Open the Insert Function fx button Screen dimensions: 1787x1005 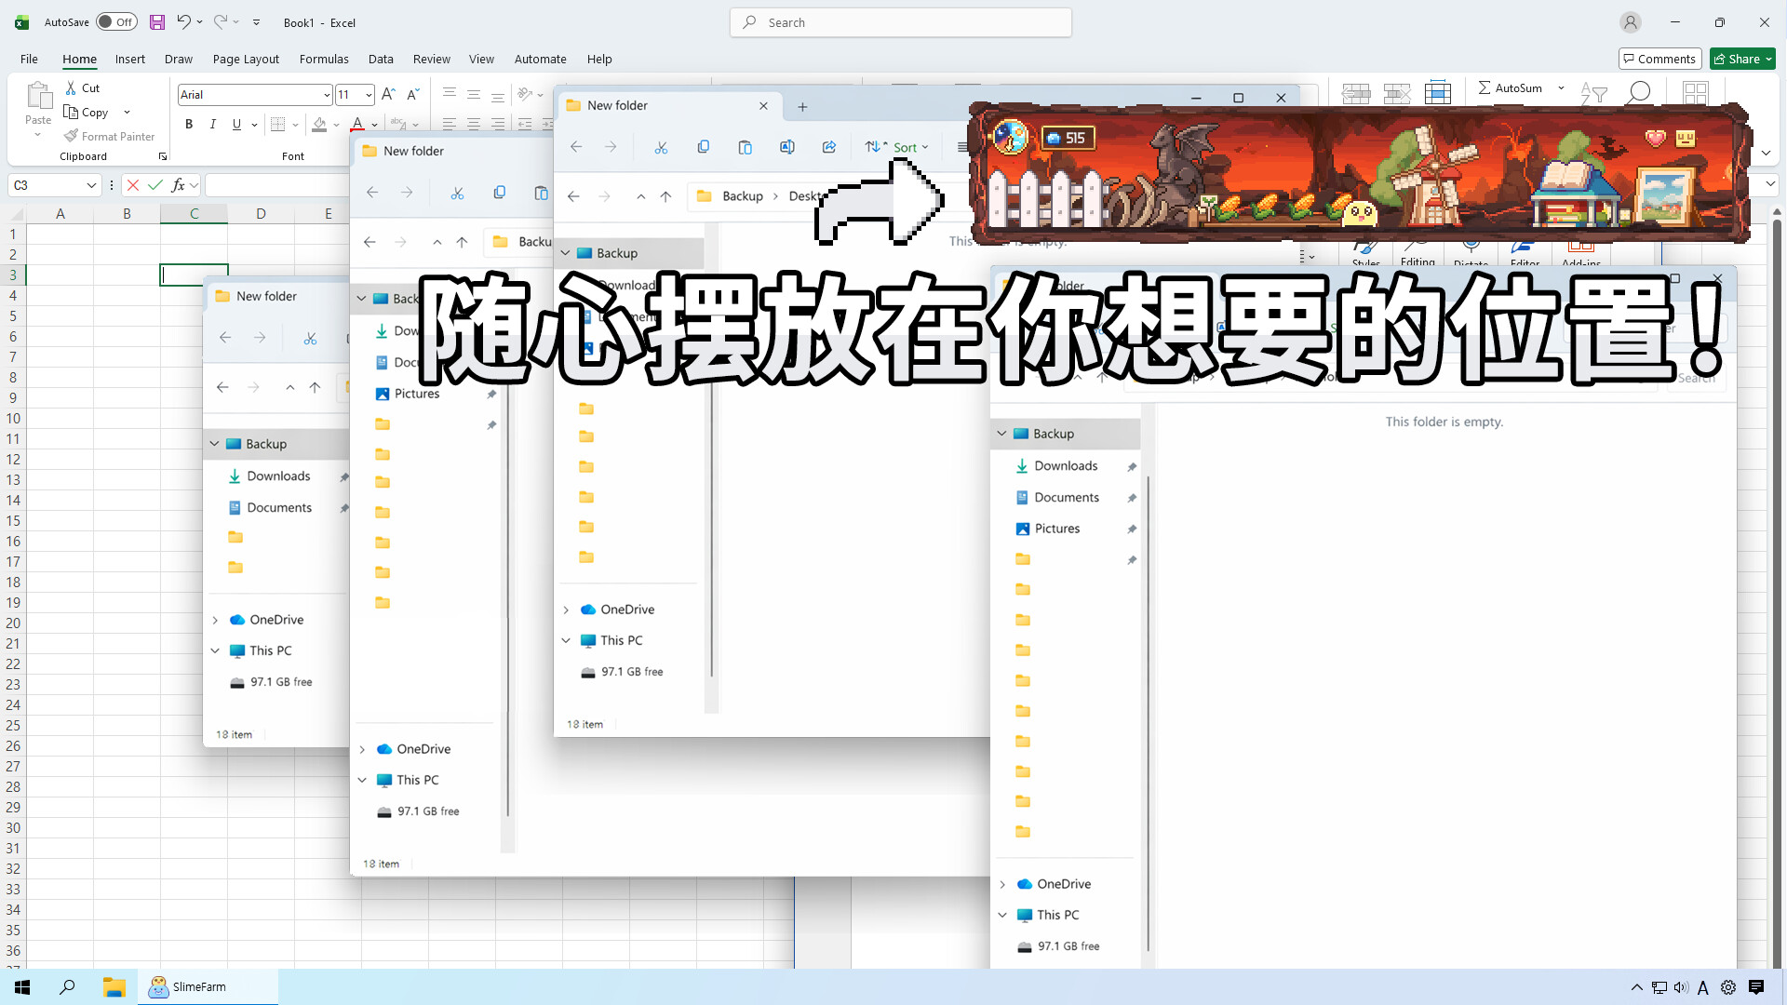coord(179,185)
